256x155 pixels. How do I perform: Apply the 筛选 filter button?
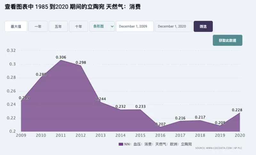point(203,27)
